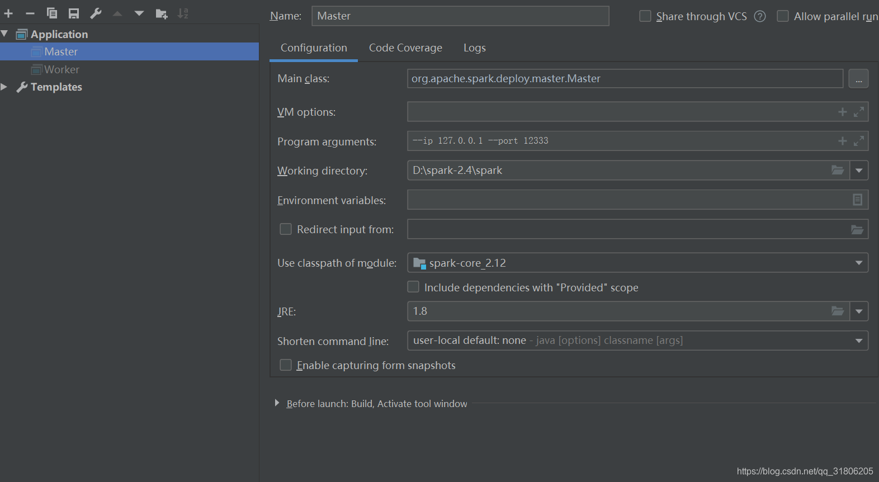Expand the Before launch section
The image size is (879, 482).
(x=277, y=403)
